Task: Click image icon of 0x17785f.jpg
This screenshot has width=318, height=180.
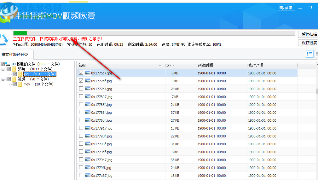Action: [x=87, y=104]
